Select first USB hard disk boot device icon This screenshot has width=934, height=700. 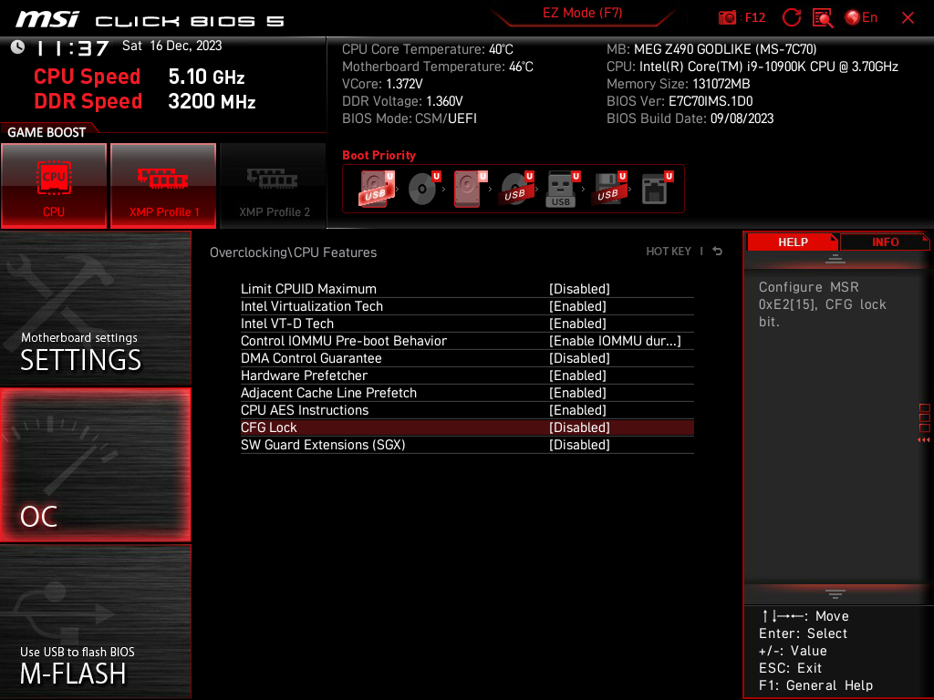377,189
